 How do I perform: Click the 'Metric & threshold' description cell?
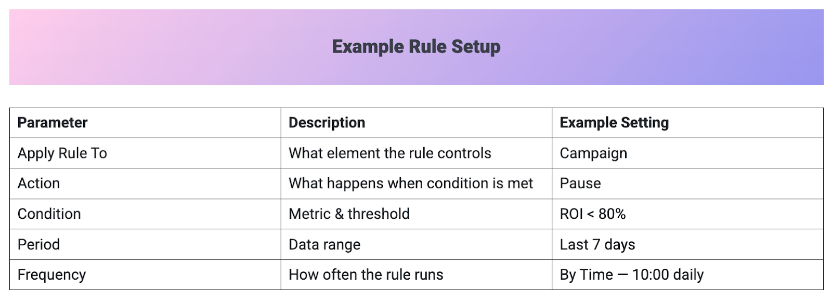(349, 214)
